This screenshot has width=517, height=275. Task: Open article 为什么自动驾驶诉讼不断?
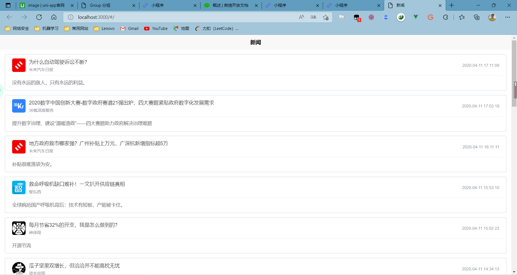click(x=58, y=62)
